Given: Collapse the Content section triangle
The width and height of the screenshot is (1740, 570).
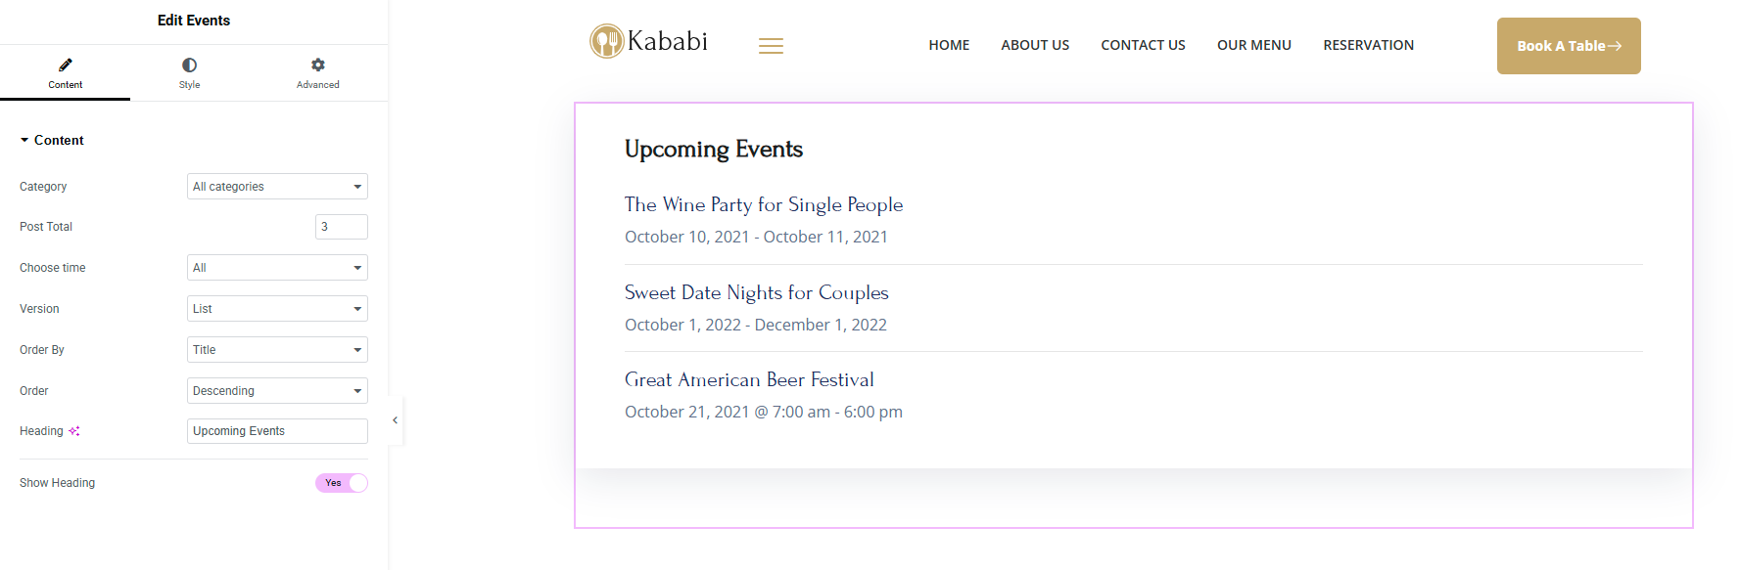Looking at the screenshot, I should pos(24,141).
